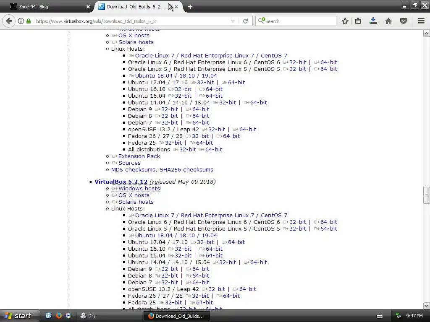Open the Firefox hamburger menu

coord(421,21)
